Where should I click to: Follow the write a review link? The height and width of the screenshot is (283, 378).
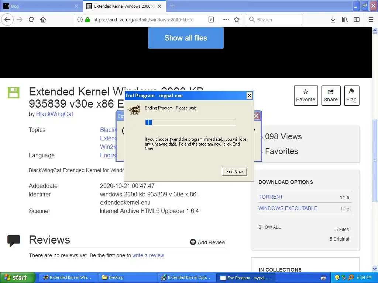point(148,255)
